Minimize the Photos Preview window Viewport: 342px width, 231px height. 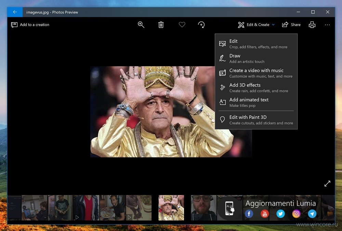(x=298, y=12)
